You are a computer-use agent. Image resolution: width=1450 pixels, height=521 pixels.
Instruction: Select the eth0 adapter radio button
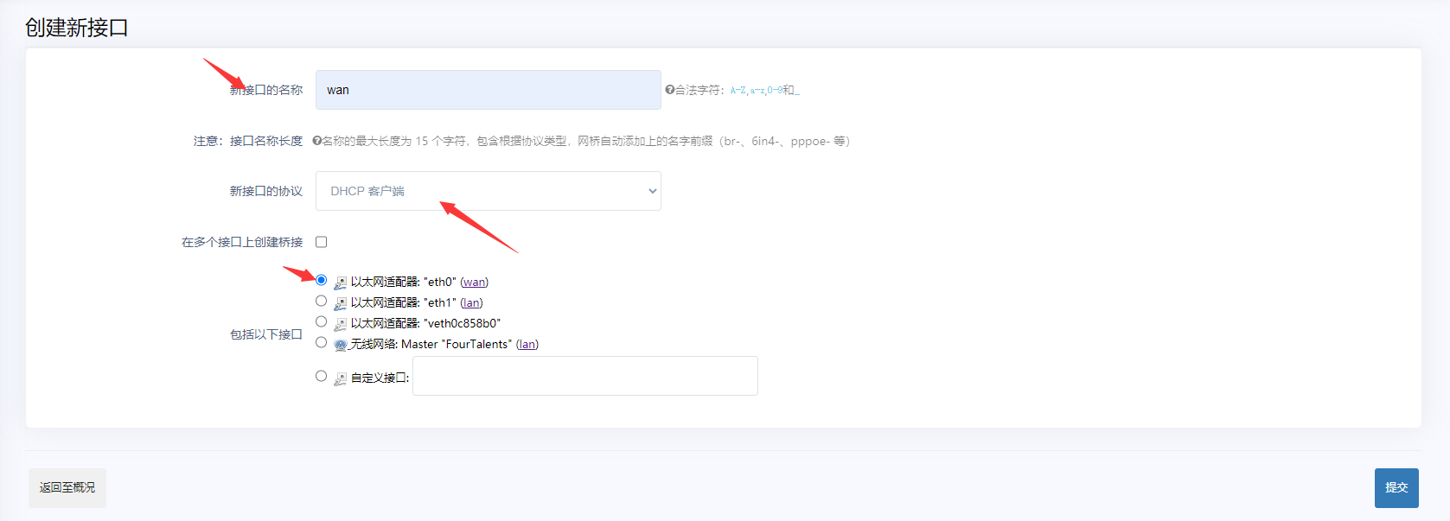click(322, 281)
